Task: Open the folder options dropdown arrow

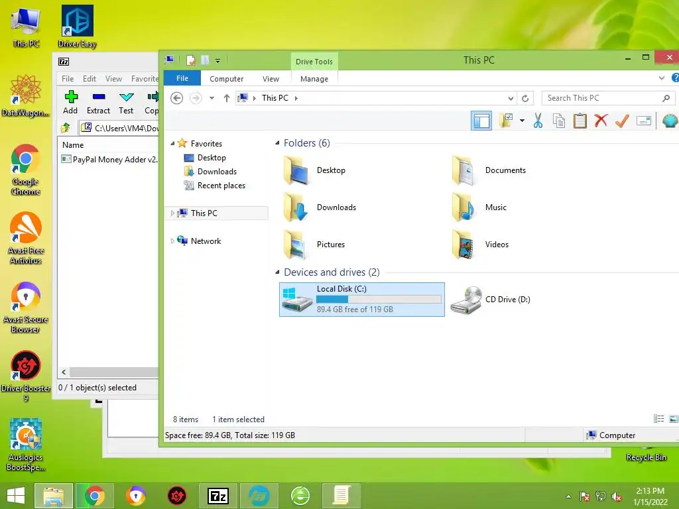Action: pyautogui.click(x=523, y=121)
